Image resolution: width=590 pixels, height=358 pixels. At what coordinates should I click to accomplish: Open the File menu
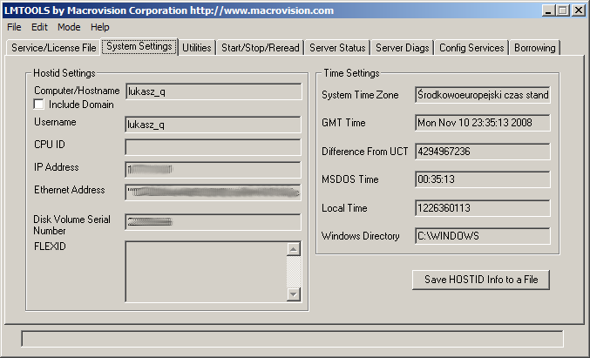point(14,27)
